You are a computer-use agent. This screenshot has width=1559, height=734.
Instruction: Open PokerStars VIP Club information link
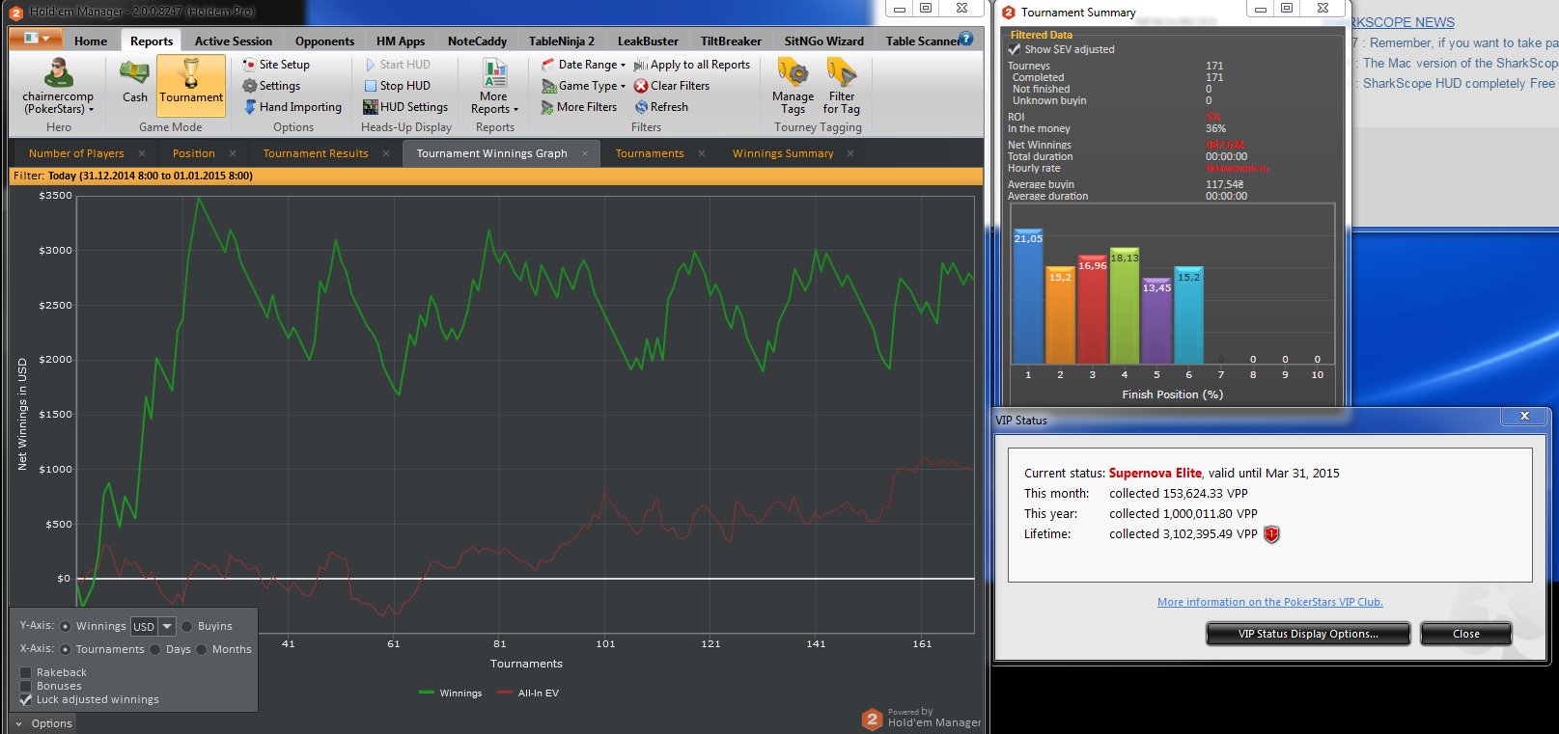click(1270, 602)
